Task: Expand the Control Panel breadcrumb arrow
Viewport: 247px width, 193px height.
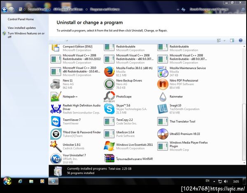Action: point(50,9)
